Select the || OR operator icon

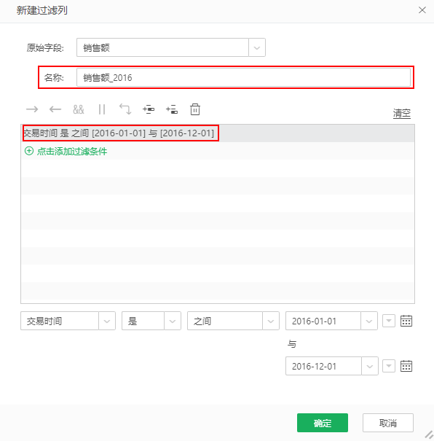[x=102, y=109]
